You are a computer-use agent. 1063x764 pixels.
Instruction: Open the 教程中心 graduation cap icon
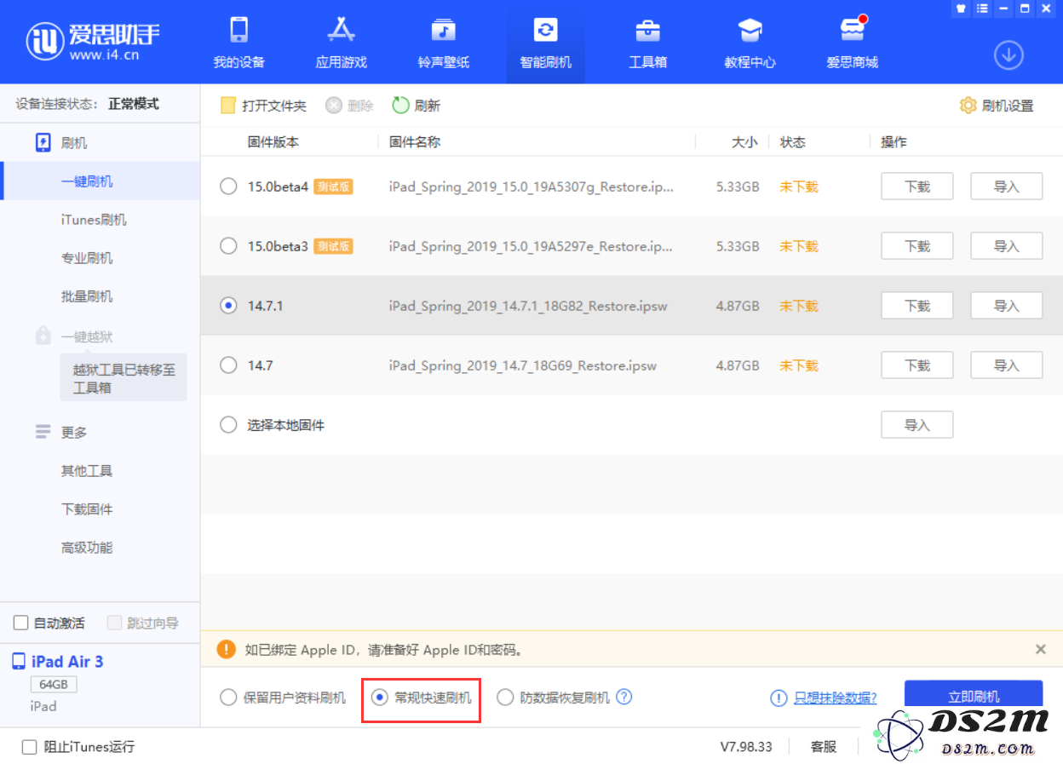pos(750,30)
